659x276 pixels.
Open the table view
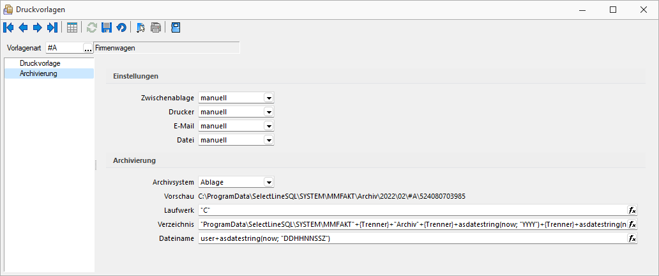click(x=72, y=27)
